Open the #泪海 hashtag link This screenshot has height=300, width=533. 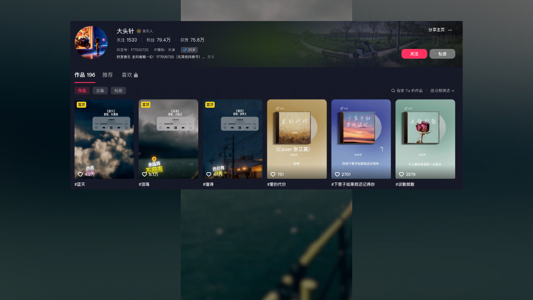[144, 184]
